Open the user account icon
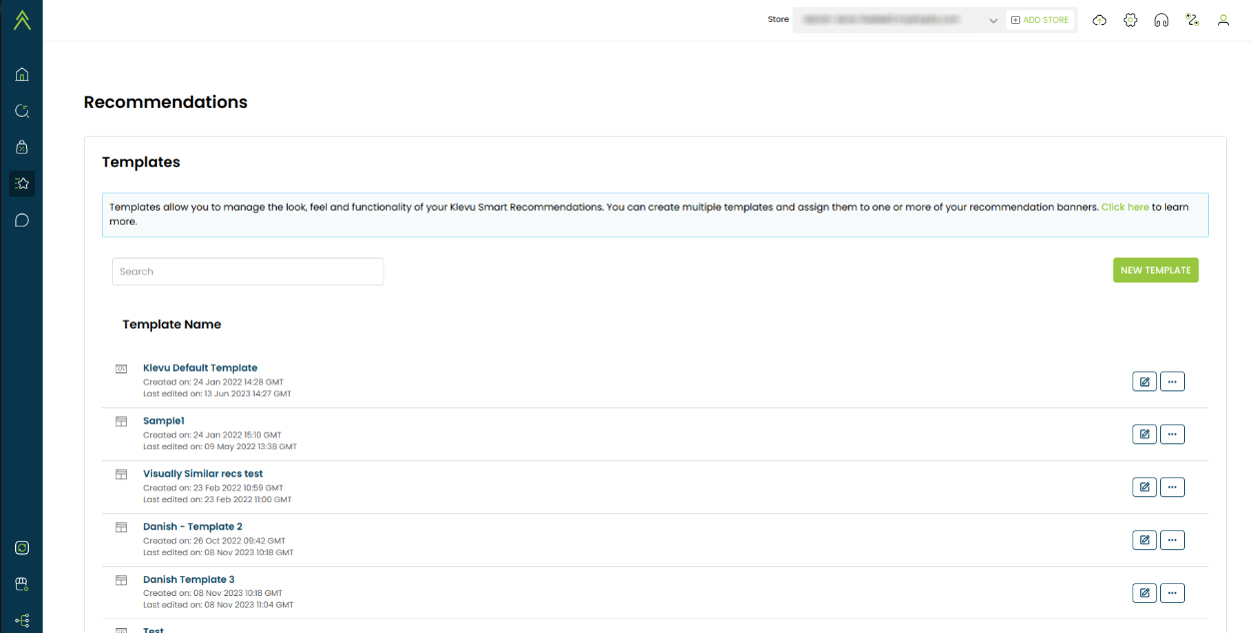 pos(1223,20)
